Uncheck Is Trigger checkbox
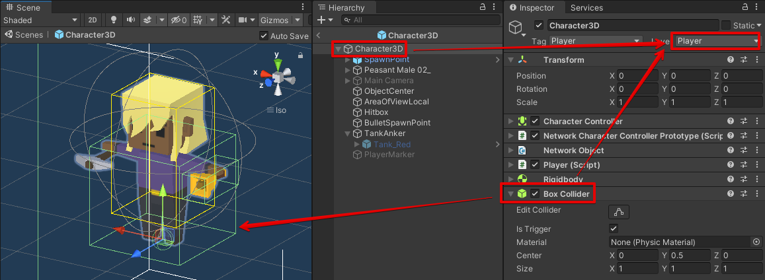This screenshot has height=280, width=765. pos(614,228)
